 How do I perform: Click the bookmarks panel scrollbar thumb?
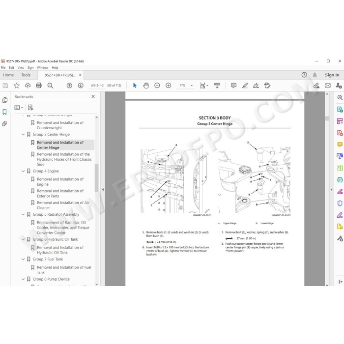coord(96,178)
